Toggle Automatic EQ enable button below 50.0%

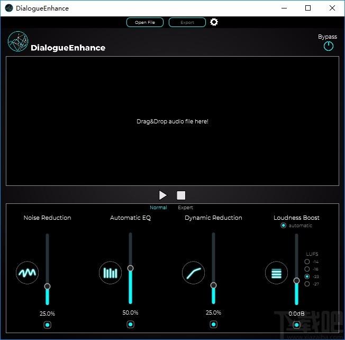[x=131, y=324]
